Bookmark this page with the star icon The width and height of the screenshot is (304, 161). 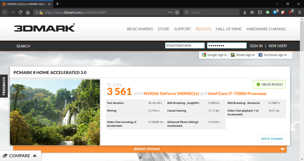pos(177,12)
